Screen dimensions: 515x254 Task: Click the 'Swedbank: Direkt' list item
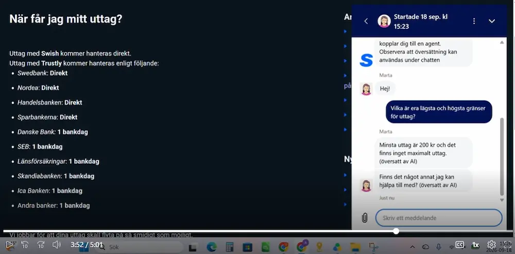coord(43,73)
